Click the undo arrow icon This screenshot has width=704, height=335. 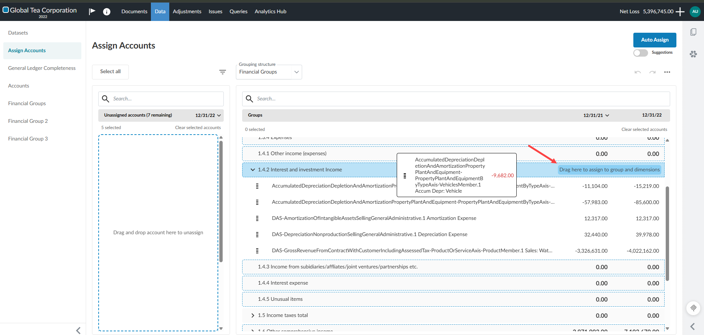[x=637, y=72]
